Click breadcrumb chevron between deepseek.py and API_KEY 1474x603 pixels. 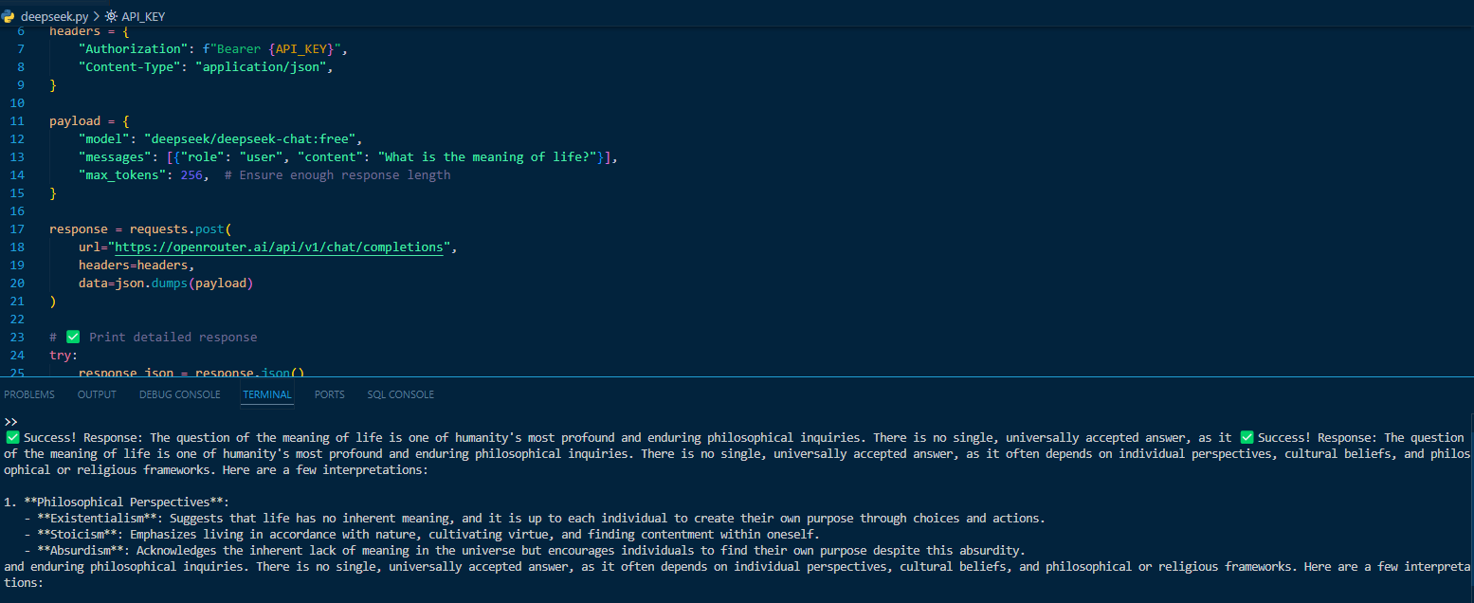click(96, 16)
